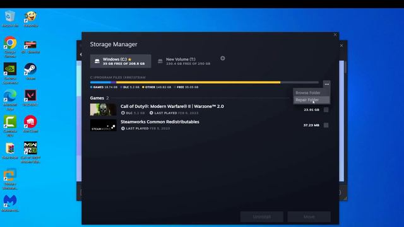This screenshot has width=404, height=227.
Task: Launch Malwarebytes from the desktop
Action: [x=10, y=203]
